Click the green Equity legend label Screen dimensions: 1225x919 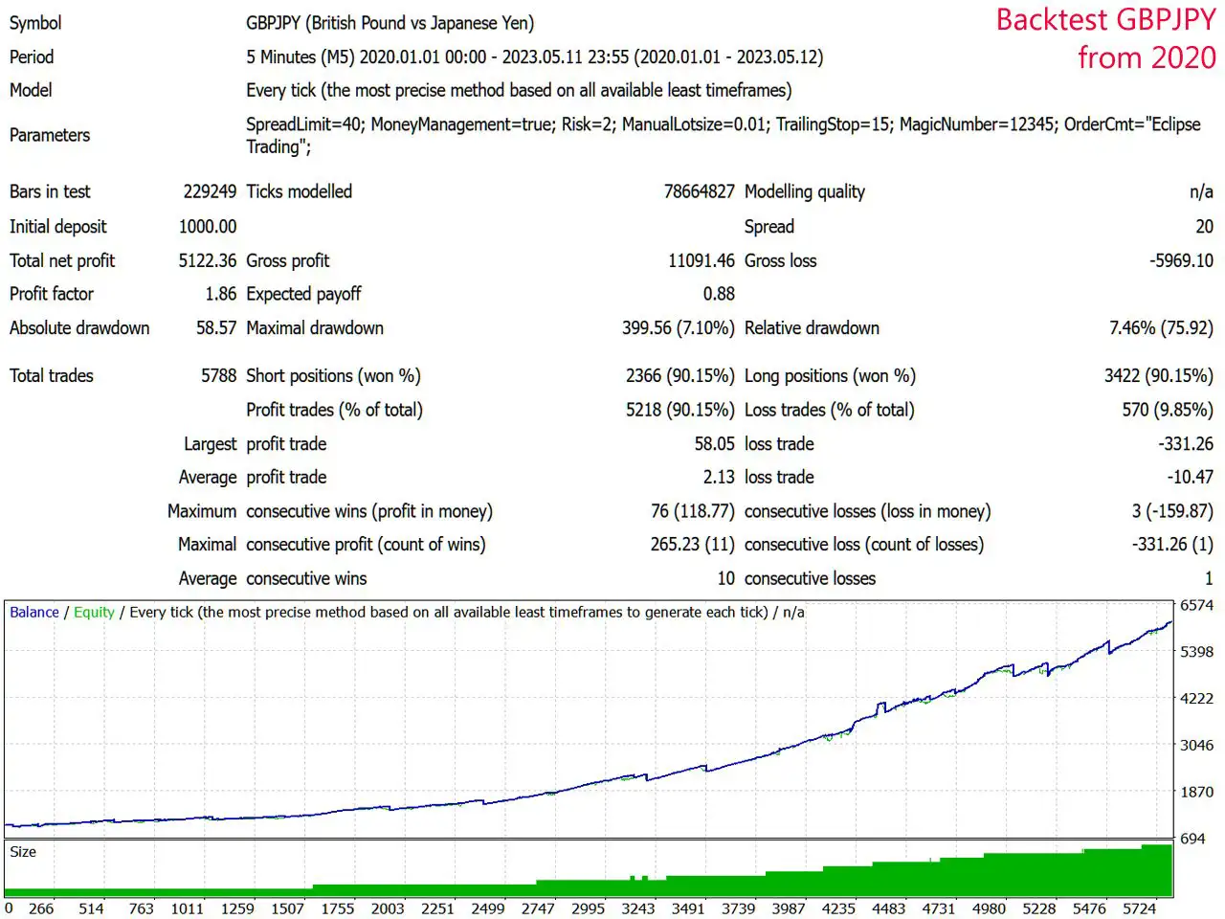coord(94,612)
